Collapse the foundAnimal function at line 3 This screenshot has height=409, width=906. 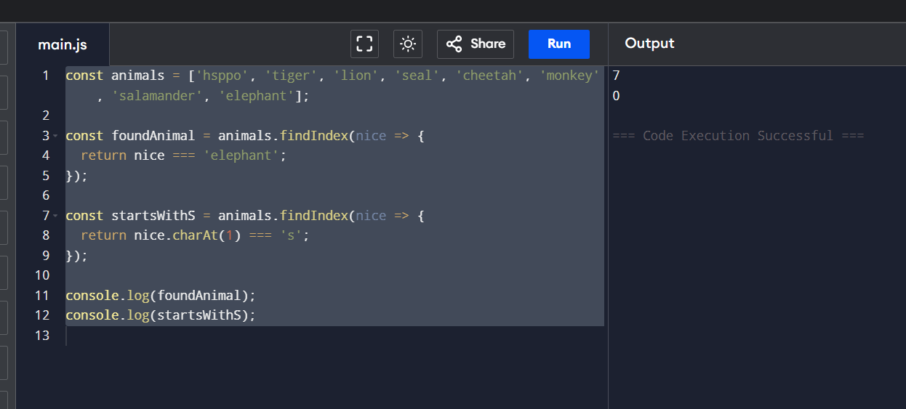click(x=55, y=136)
